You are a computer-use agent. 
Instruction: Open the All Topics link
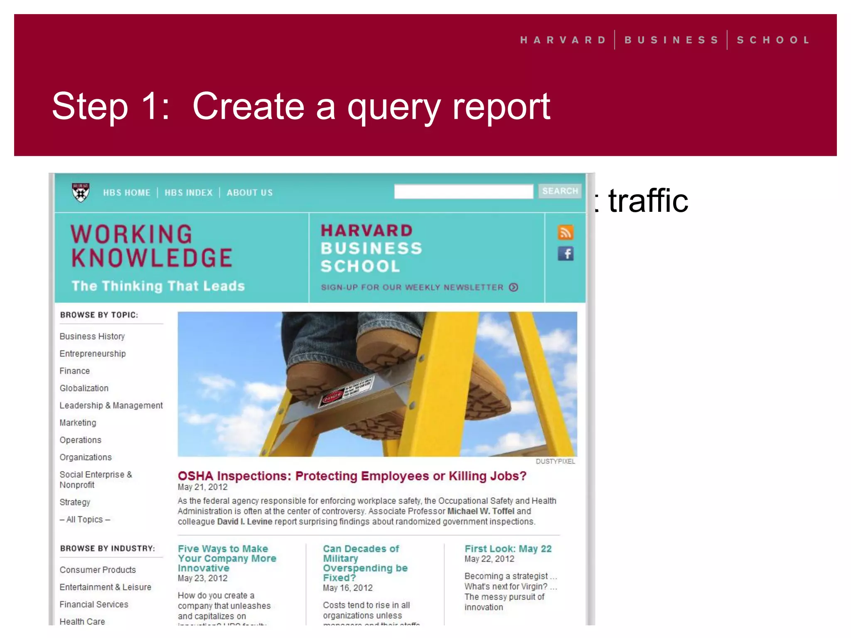(85, 520)
